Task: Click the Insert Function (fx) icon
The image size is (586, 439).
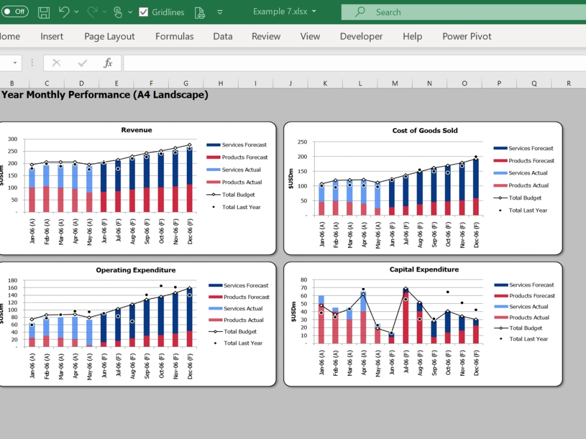Action: pos(108,63)
